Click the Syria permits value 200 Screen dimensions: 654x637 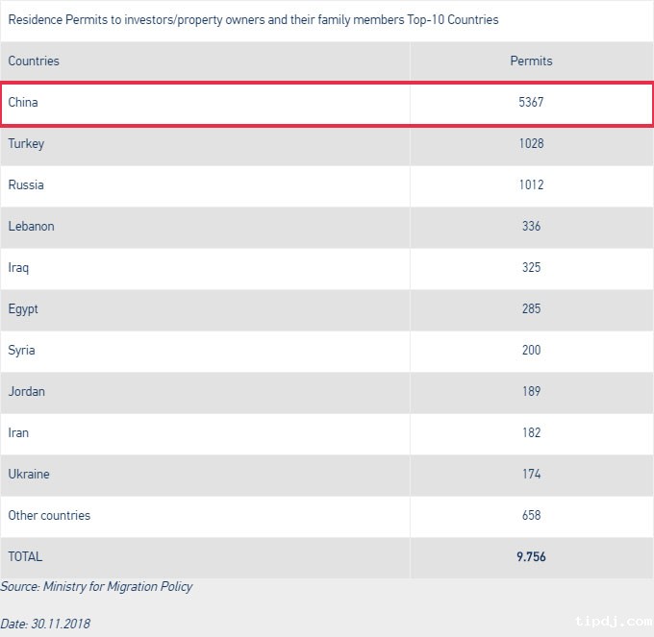[531, 350]
